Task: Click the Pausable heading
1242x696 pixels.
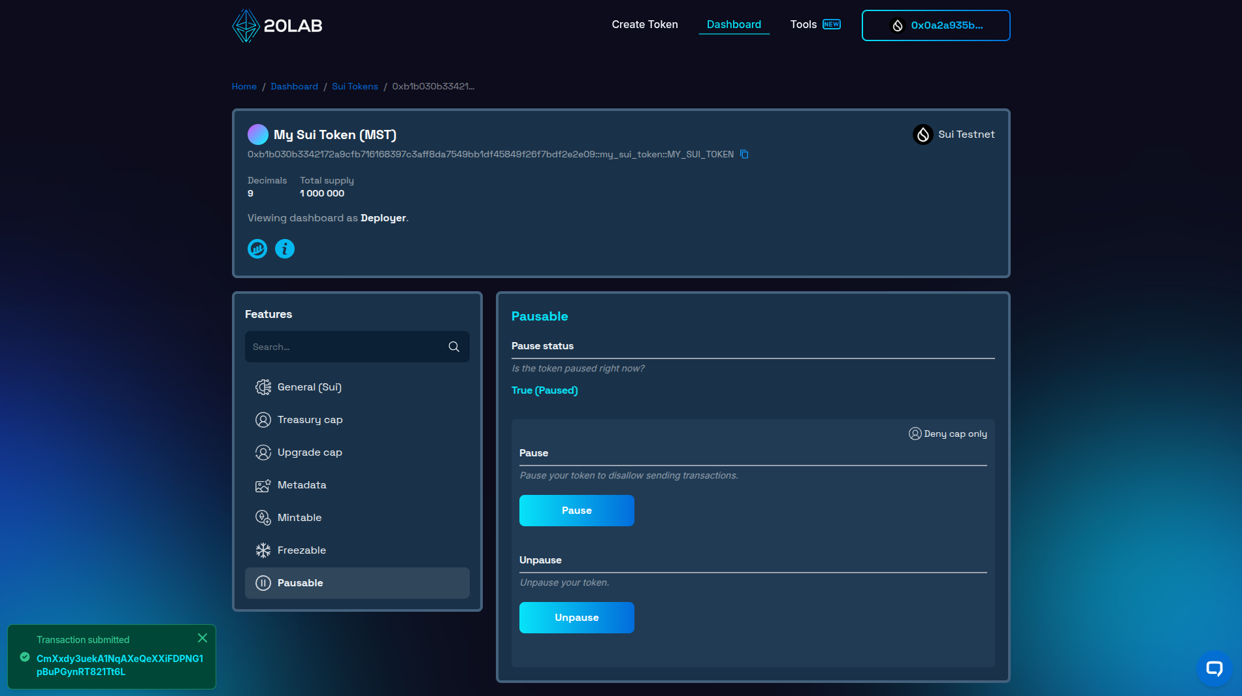Action: (x=540, y=317)
